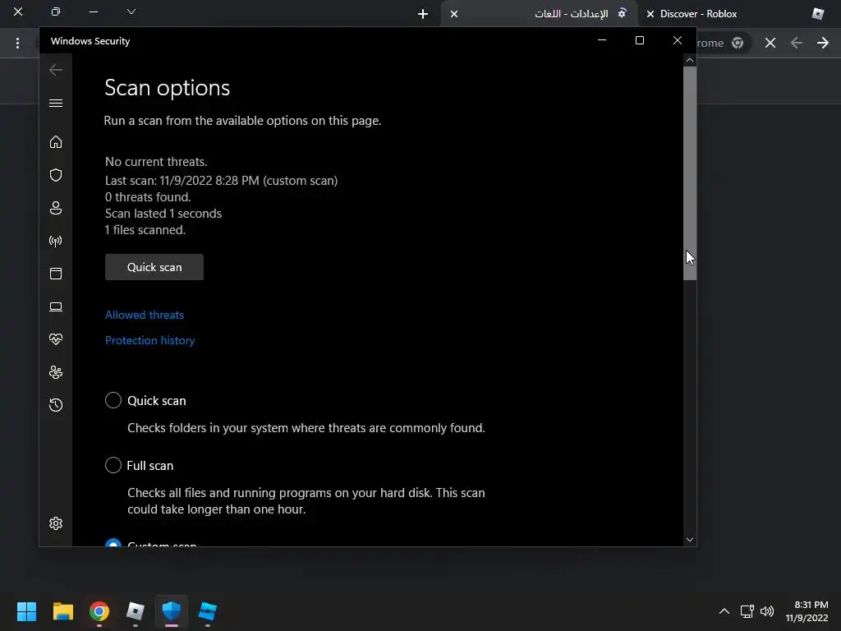Image resolution: width=841 pixels, height=631 pixels.
Task: Open the Chrome three-dot menu
Action: click(18, 43)
